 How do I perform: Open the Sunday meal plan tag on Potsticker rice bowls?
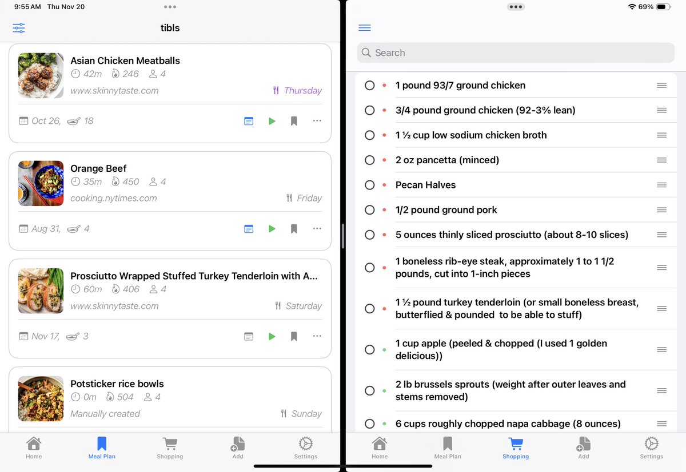301,414
